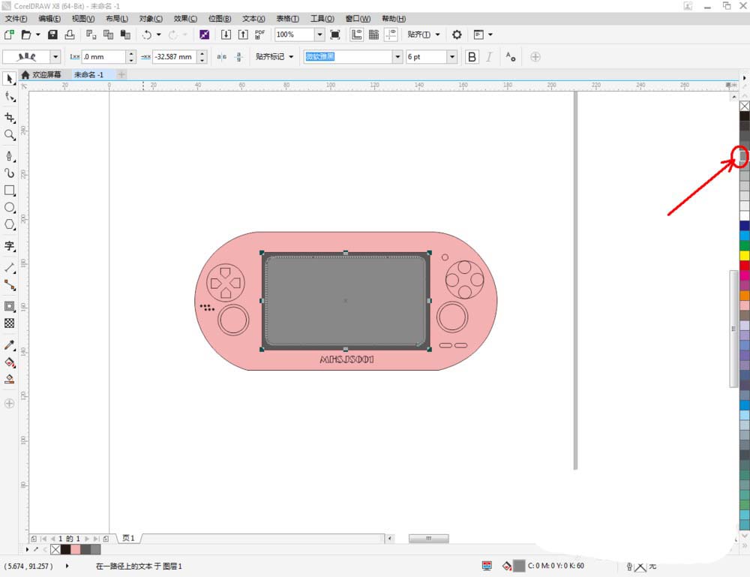This screenshot has width=750, height=577.
Task: Select the Transparency checkerboard tool
Action: coord(10,323)
